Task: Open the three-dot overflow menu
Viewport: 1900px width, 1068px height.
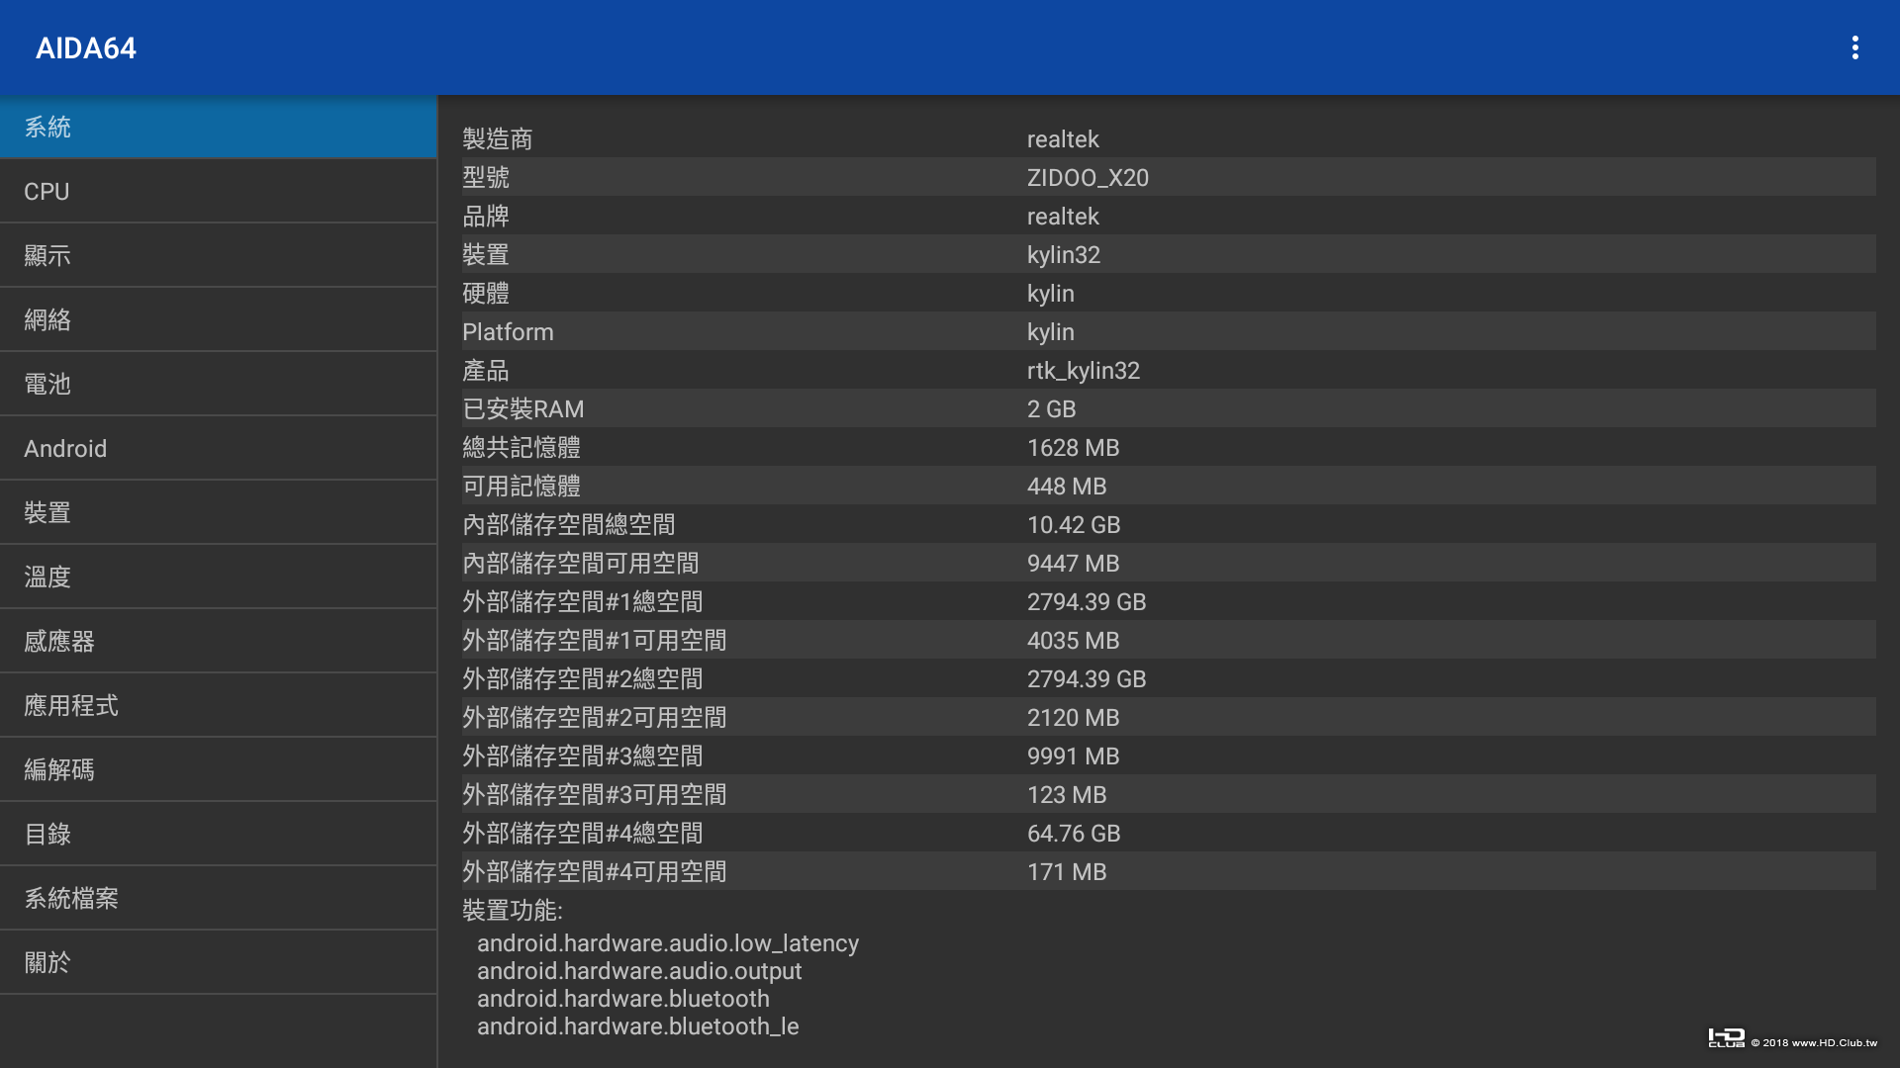Action: (x=1854, y=47)
